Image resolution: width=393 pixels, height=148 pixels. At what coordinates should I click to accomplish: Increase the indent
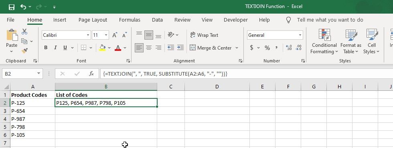click(180, 48)
